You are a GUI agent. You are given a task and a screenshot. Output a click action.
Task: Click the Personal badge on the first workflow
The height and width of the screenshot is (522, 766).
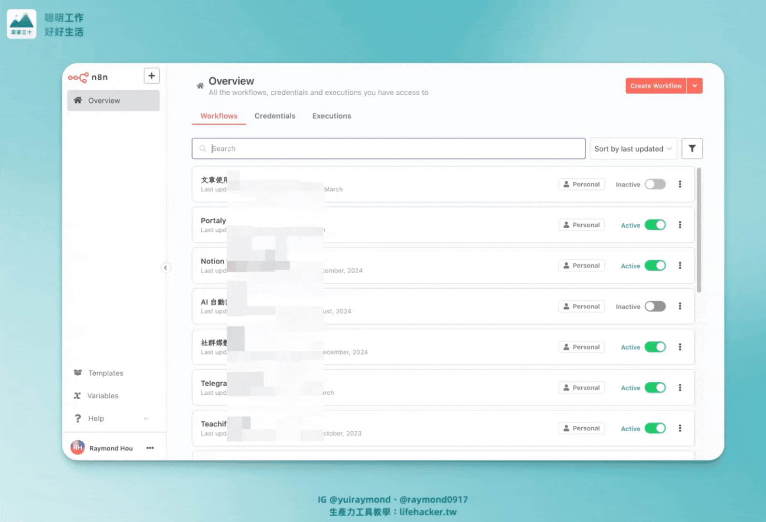coord(581,184)
